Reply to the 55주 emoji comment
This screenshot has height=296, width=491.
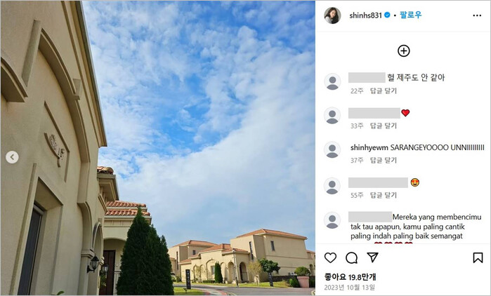[384, 196]
